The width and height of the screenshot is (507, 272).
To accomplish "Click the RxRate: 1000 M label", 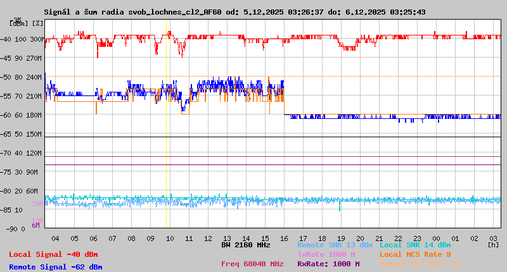I will (x=328, y=264).
